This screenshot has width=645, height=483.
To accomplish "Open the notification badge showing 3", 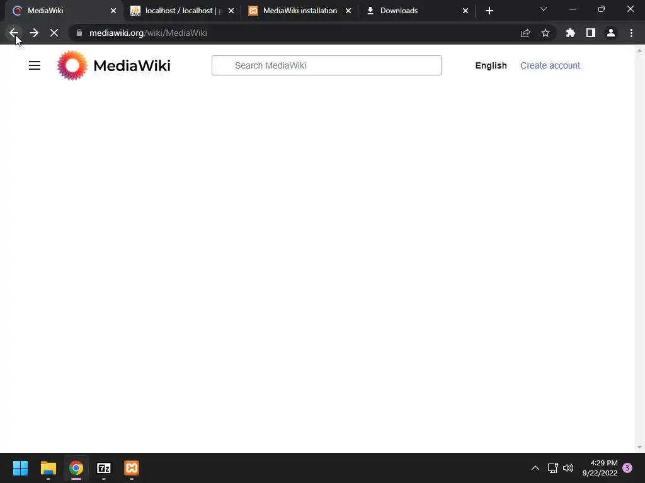I will click(627, 468).
